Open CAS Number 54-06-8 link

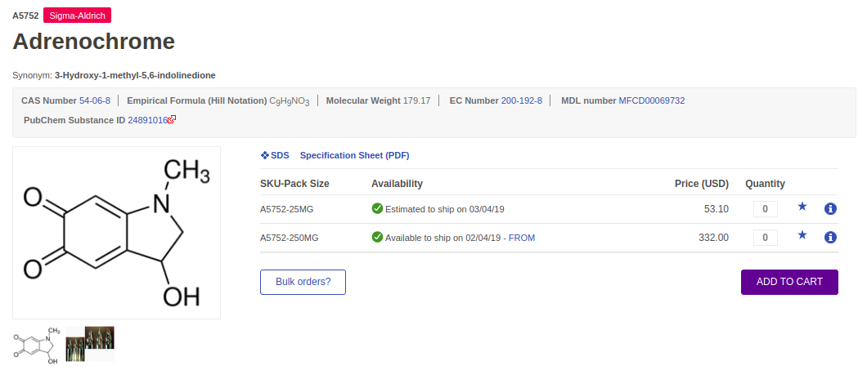pyautogui.click(x=95, y=100)
